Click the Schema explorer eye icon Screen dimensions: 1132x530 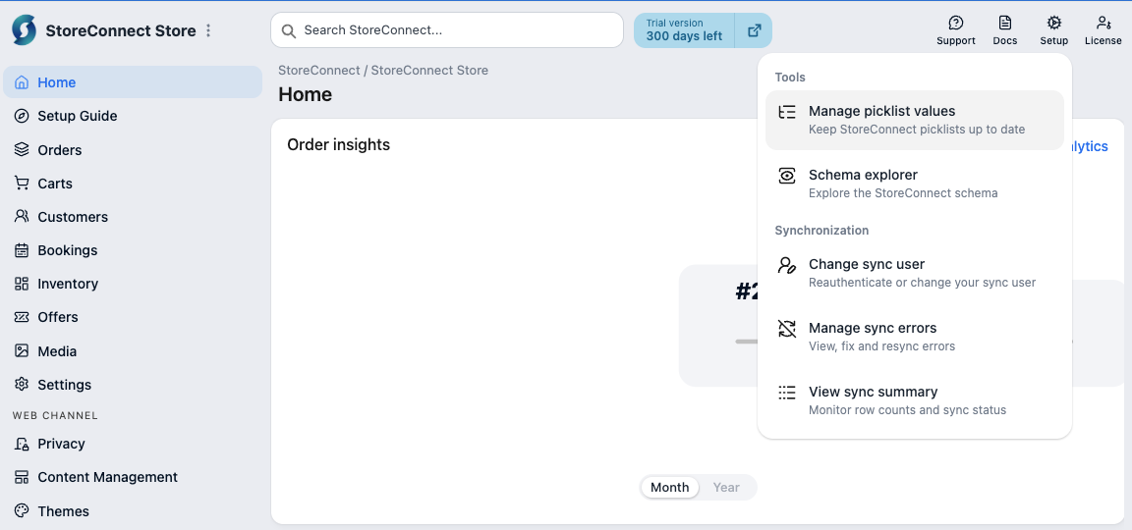tap(787, 176)
